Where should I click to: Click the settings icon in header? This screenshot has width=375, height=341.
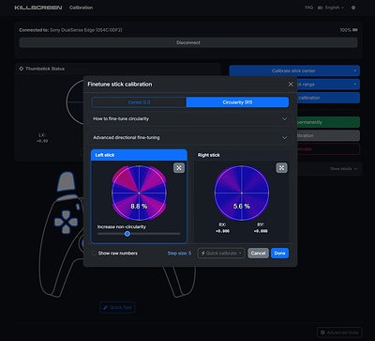[x=353, y=8]
